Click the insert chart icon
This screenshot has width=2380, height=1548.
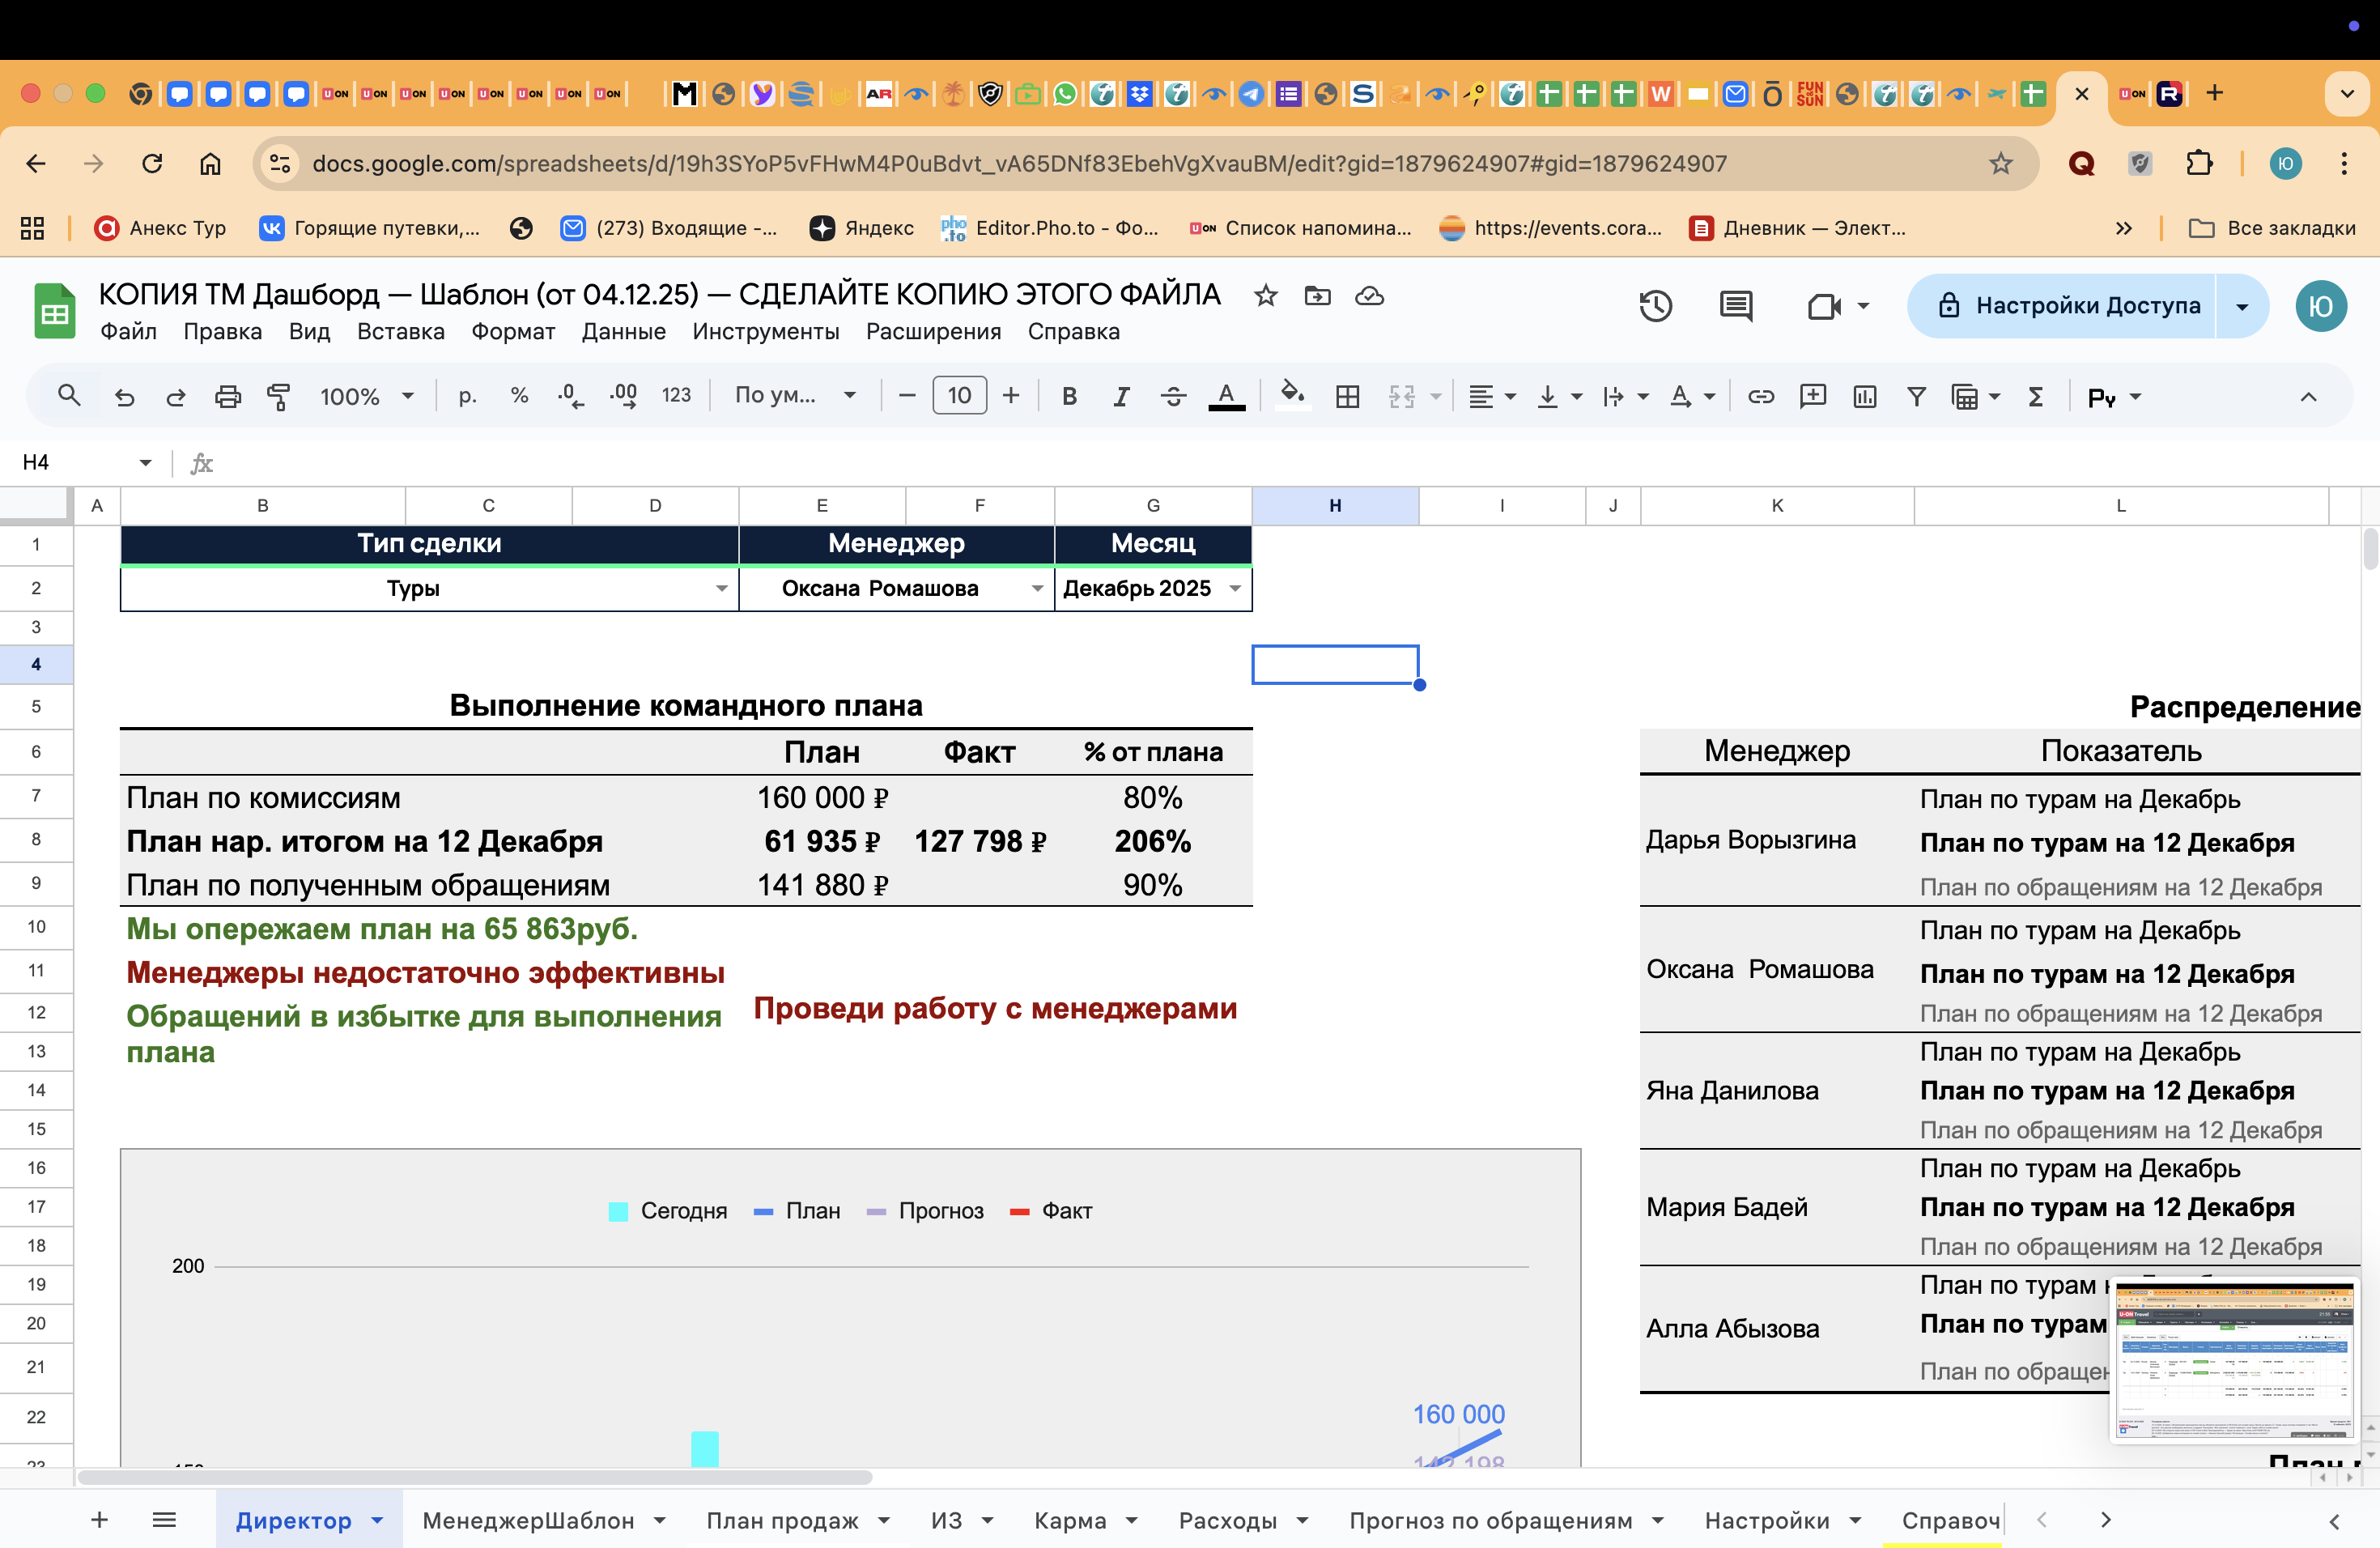1864,397
